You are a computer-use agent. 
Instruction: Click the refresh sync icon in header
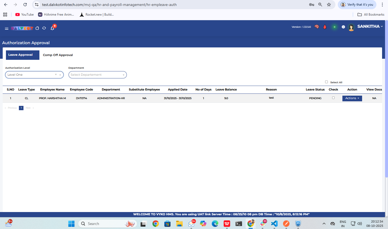tap(44, 28)
